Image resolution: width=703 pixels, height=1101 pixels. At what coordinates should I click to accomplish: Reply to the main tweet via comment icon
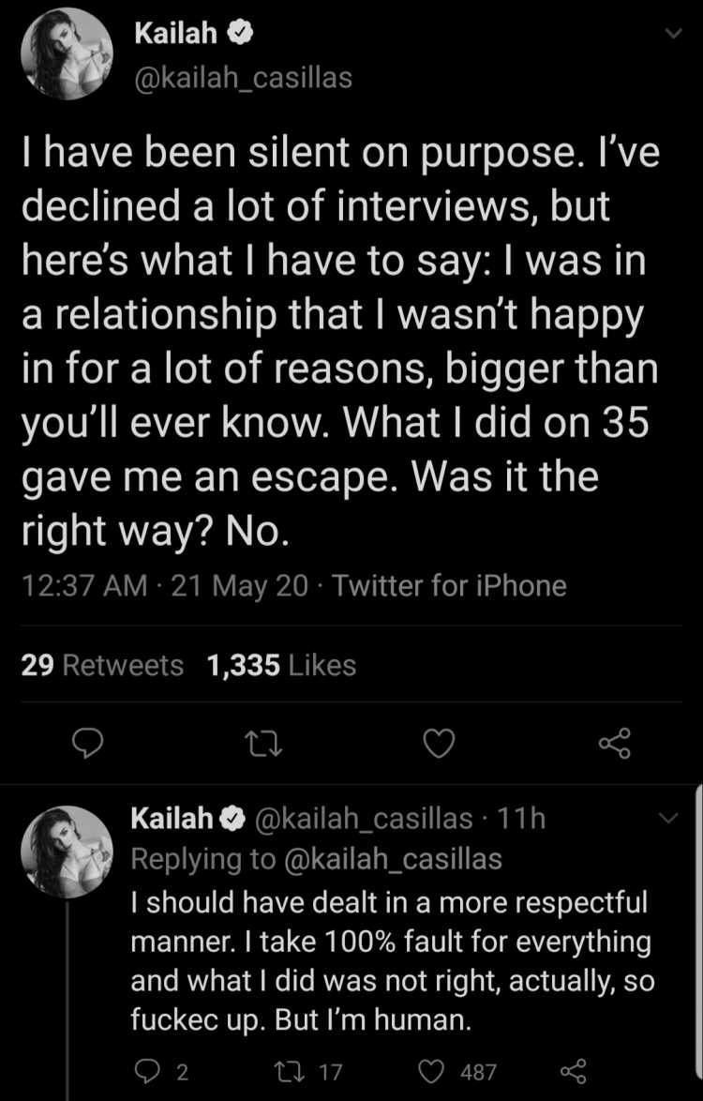pos(89,744)
